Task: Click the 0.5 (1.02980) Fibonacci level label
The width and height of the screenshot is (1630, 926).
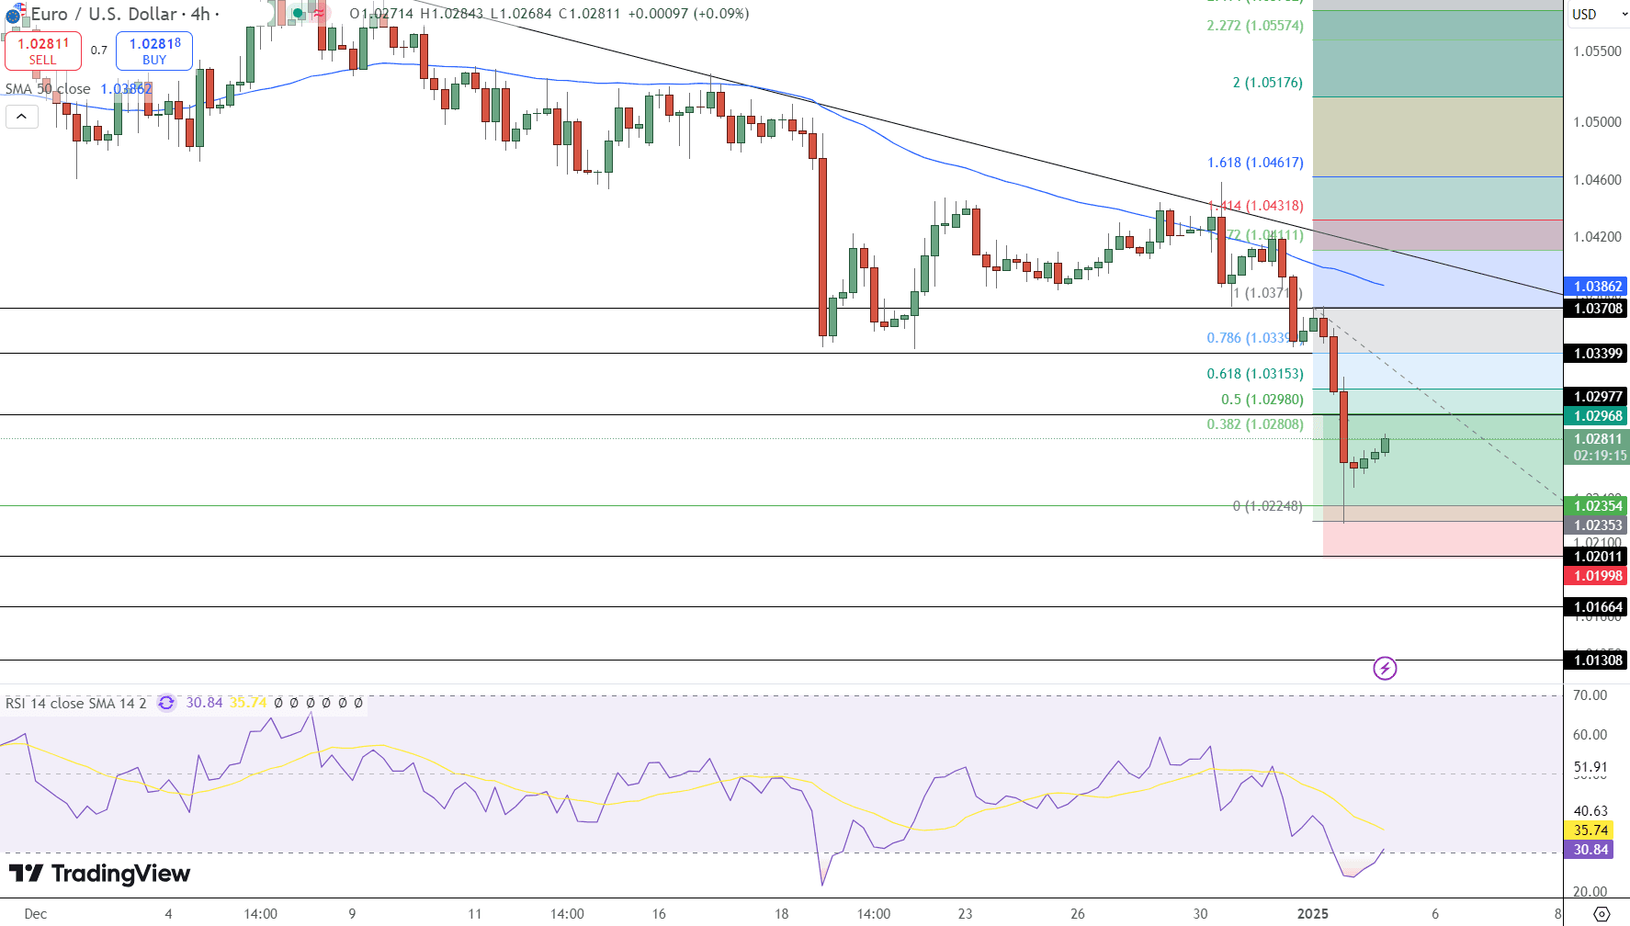Action: pos(1262,400)
